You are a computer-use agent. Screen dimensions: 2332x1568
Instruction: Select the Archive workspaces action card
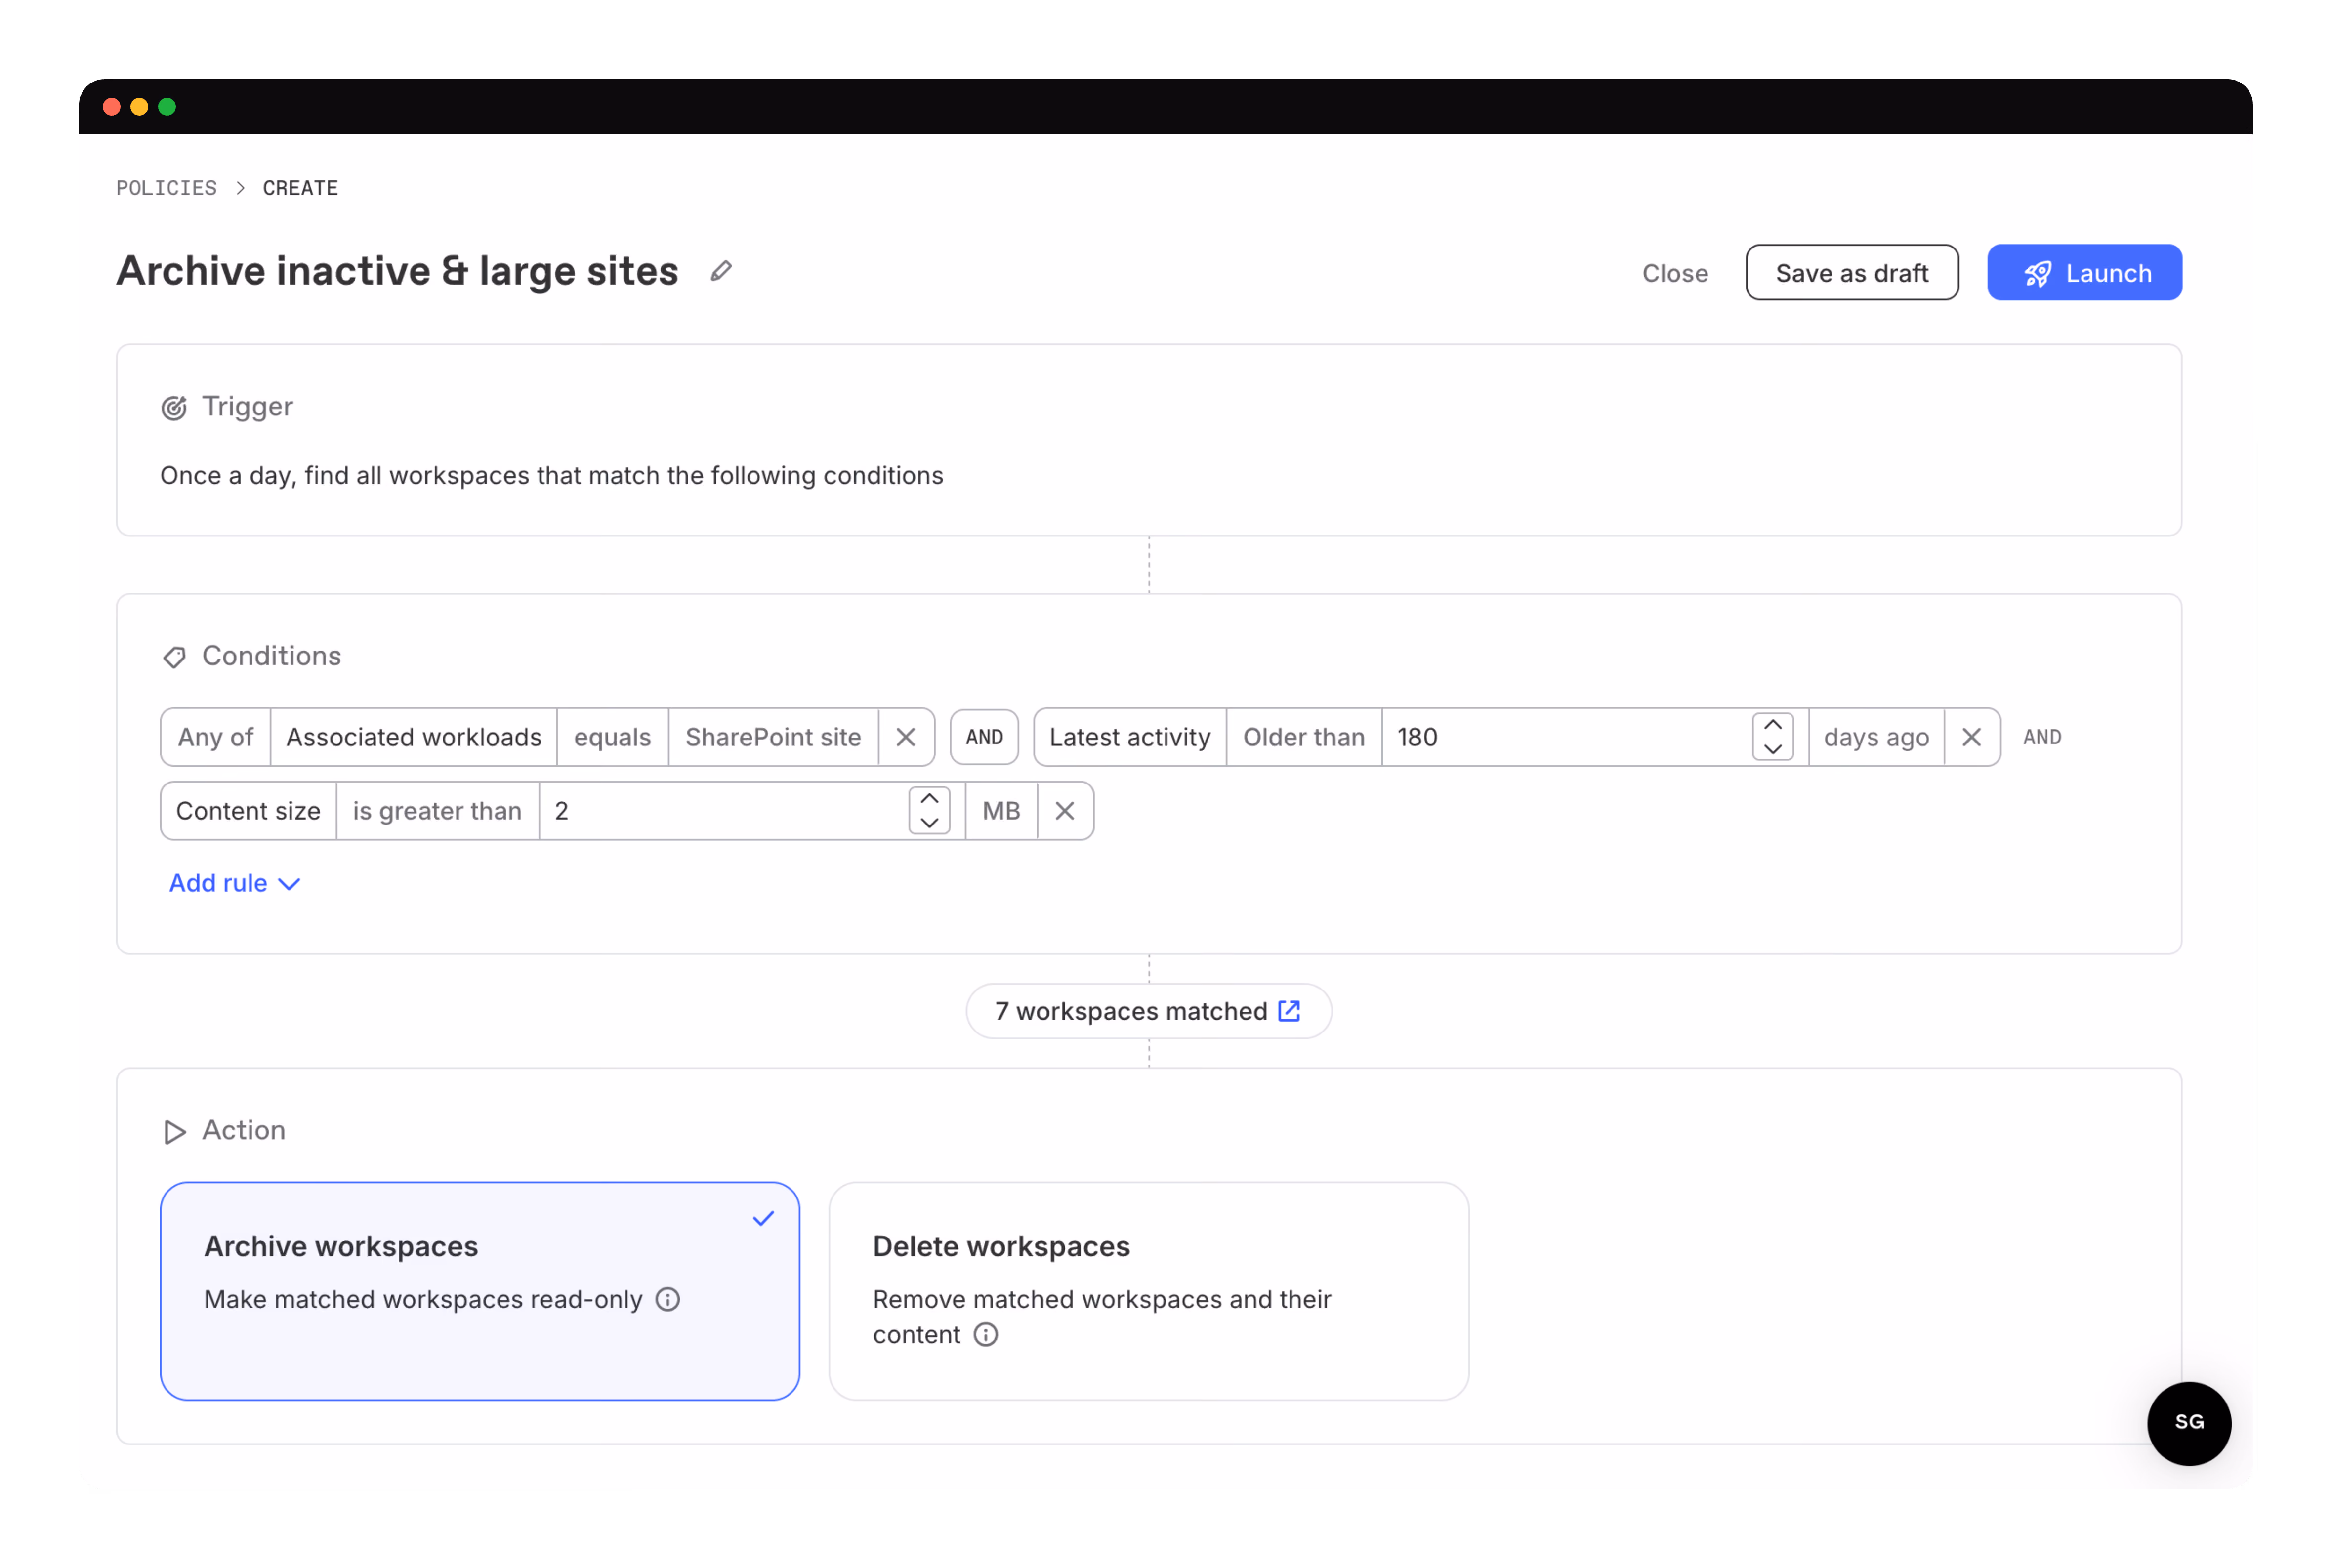[x=480, y=1291]
